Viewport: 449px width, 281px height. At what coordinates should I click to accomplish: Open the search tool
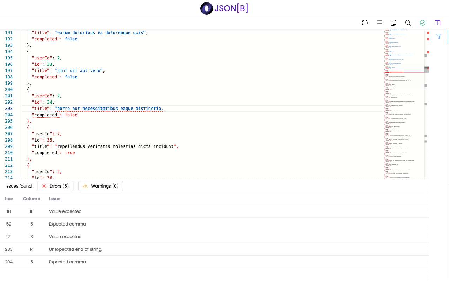pyautogui.click(x=408, y=22)
